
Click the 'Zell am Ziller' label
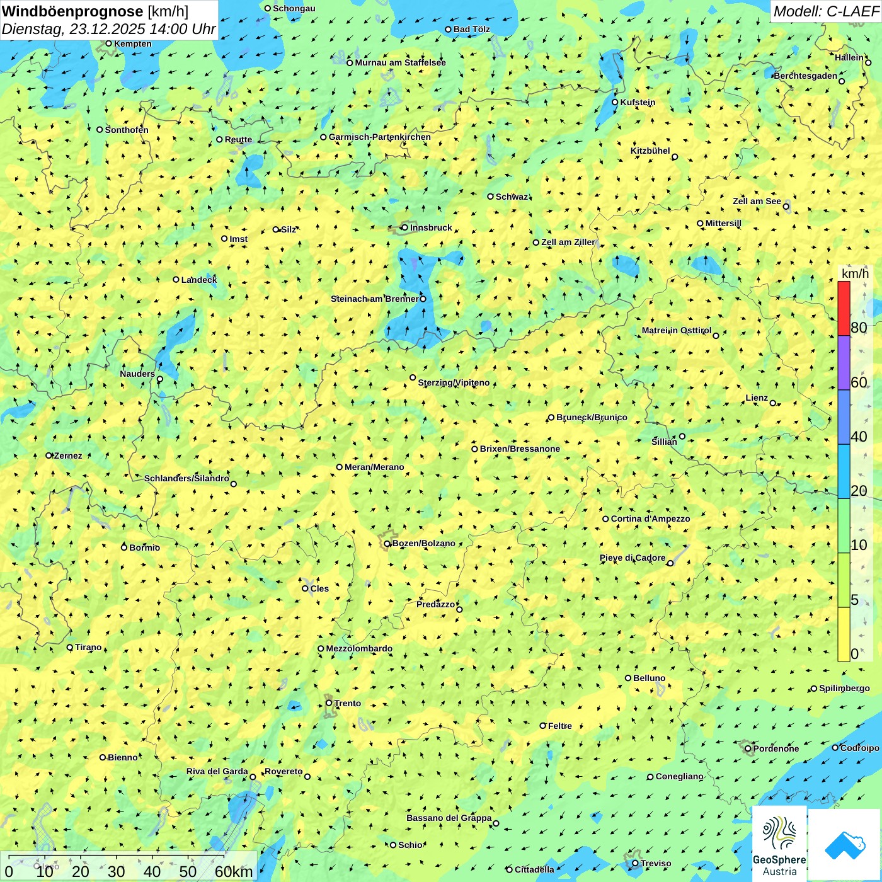click(568, 242)
